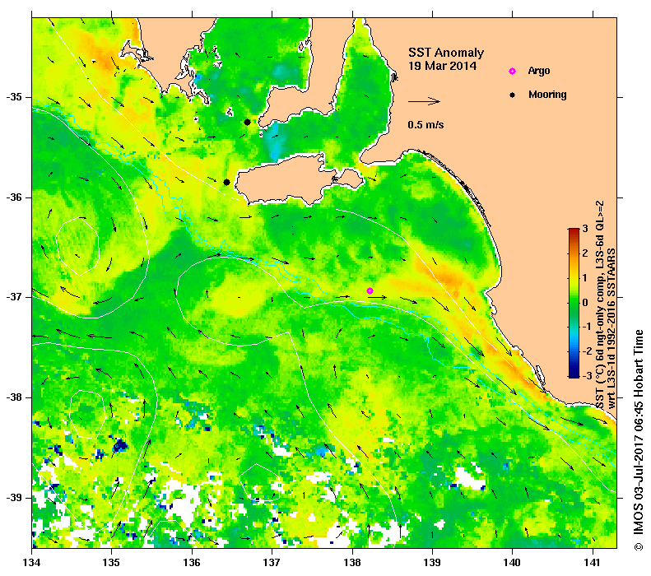The height and width of the screenshot is (576, 651).
Task: Click longitude axis label '141'
Action: coord(593,563)
